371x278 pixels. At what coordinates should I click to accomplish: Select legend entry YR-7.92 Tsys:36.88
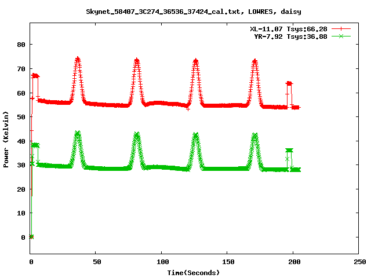[290, 36]
